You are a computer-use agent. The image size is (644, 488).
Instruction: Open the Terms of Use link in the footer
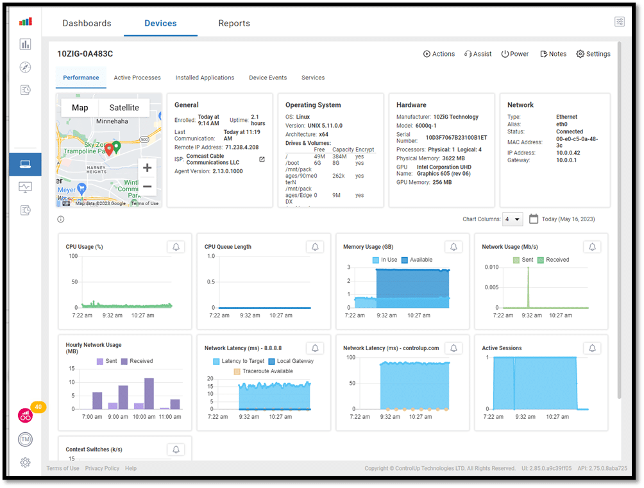point(63,468)
